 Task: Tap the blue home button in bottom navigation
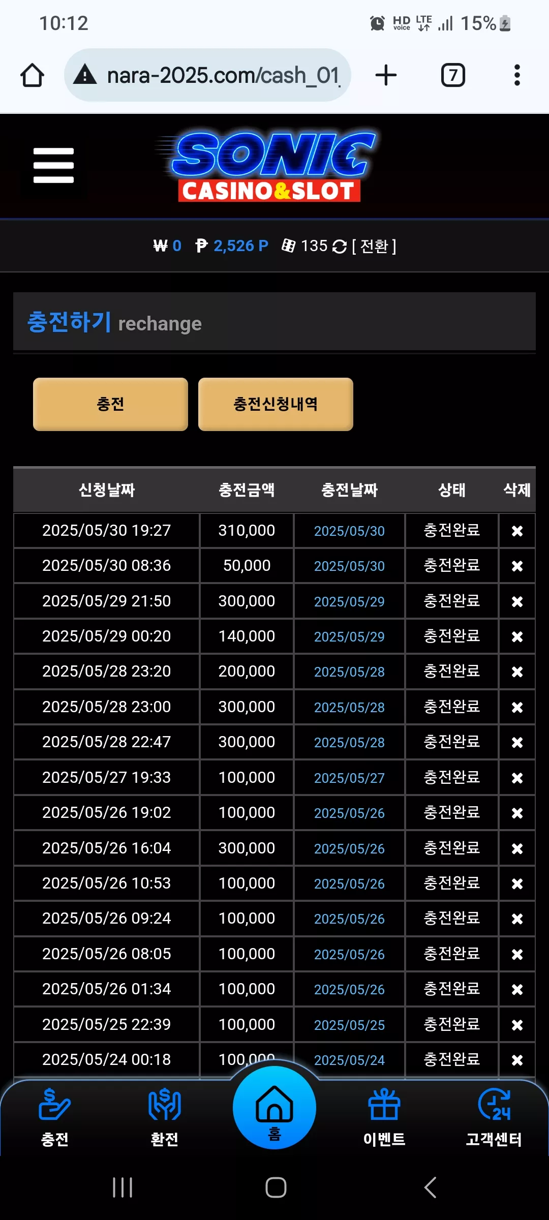(274, 1107)
